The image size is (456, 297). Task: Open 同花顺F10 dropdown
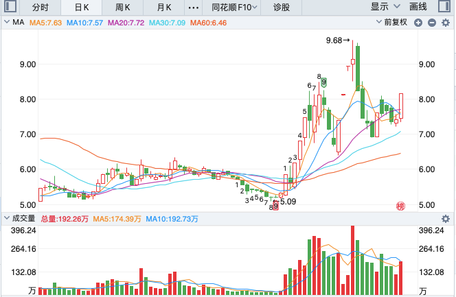click(x=233, y=8)
